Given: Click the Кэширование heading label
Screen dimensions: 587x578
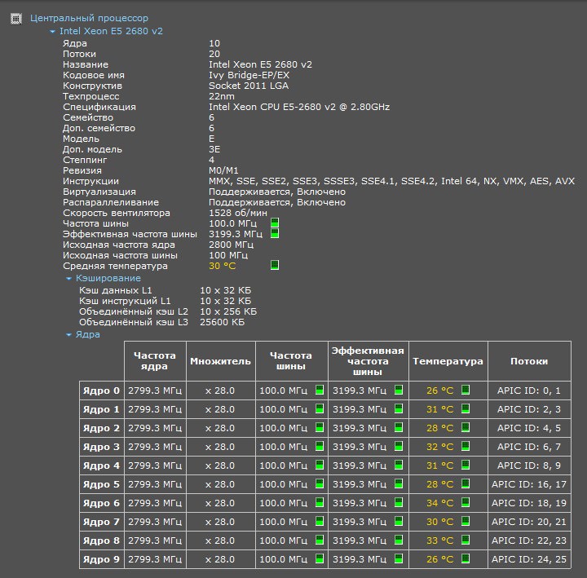Looking at the screenshot, I should (x=108, y=278).
